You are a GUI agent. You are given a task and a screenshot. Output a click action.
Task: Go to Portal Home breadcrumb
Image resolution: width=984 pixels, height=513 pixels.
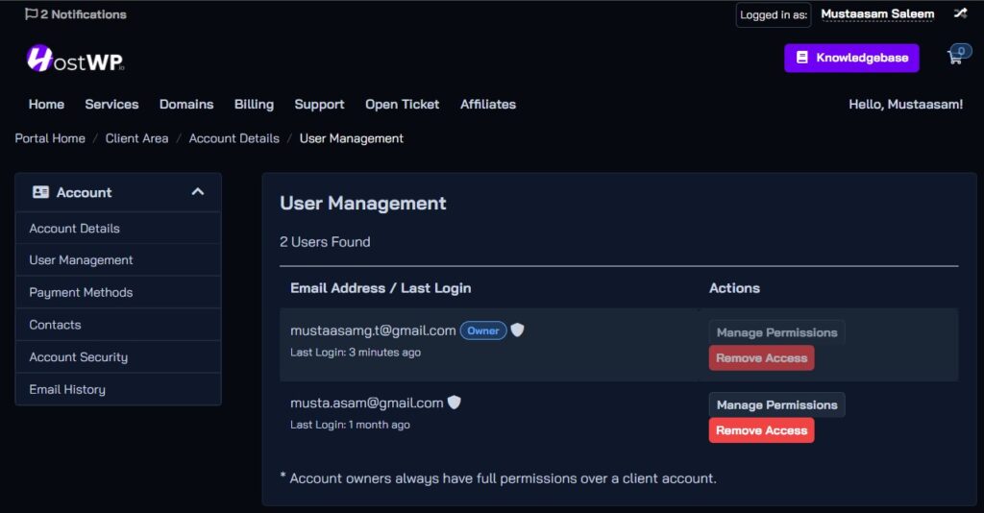click(50, 138)
